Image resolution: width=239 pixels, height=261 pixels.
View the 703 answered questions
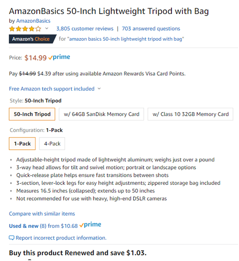click(x=151, y=28)
